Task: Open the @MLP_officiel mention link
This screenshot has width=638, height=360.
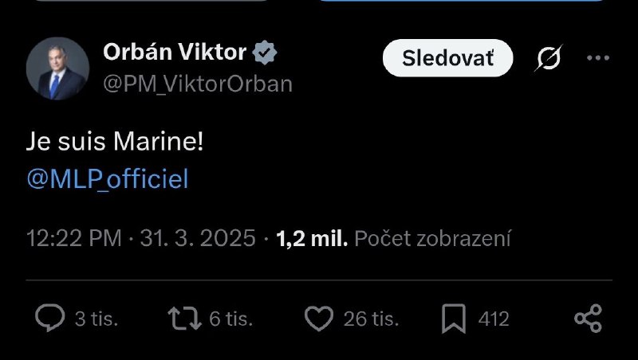Action: click(108, 179)
